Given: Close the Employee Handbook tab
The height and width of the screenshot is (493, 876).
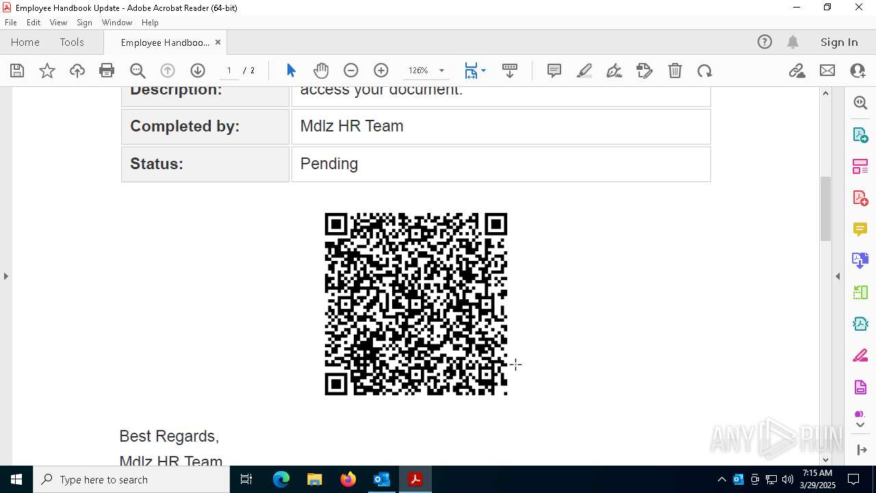Looking at the screenshot, I should point(218,42).
